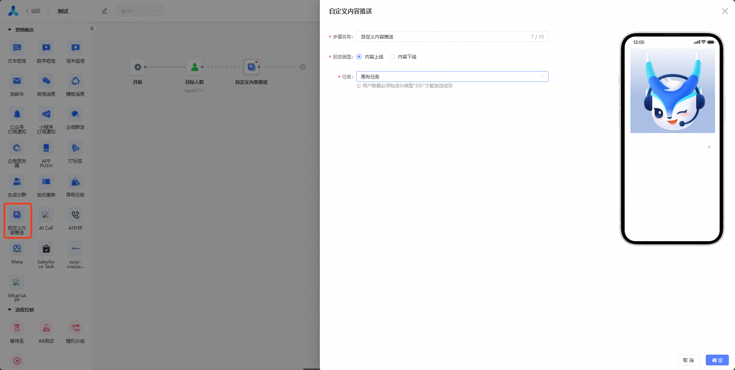Choose the suiyi-copup component icon
The height and width of the screenshot is (370, 735).
pos(75,248)
